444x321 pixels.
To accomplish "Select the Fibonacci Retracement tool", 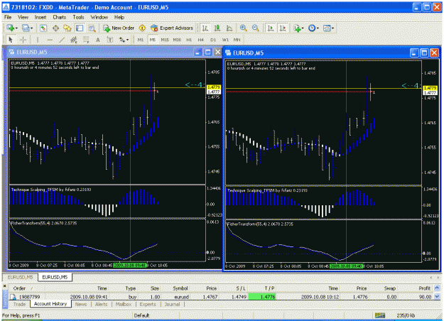I will pos(86,40).
